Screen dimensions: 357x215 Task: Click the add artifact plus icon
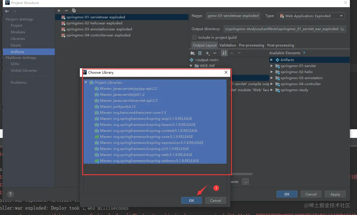pyautogui.click(x=59, y=11)
